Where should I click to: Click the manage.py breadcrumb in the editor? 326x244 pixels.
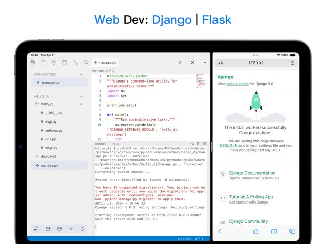point(100,70)
